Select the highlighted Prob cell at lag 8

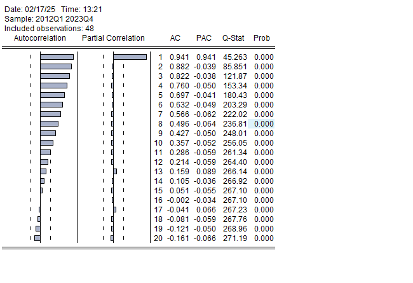263,124
